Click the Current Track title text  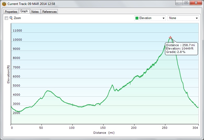[31, 4]
